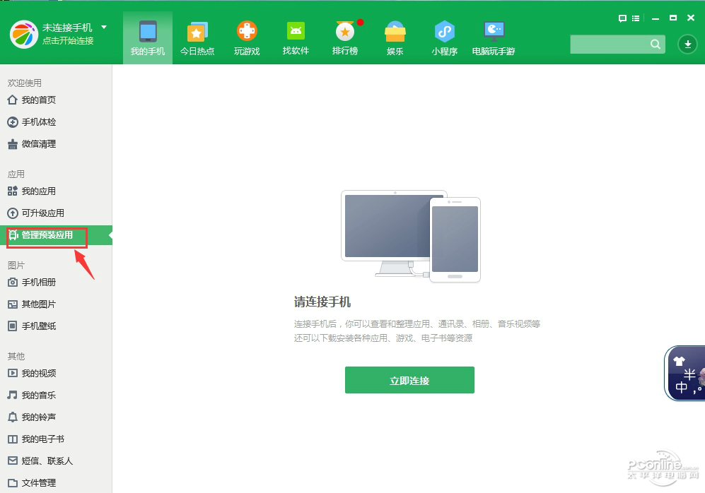Maximize the application window

coord(673,18)
